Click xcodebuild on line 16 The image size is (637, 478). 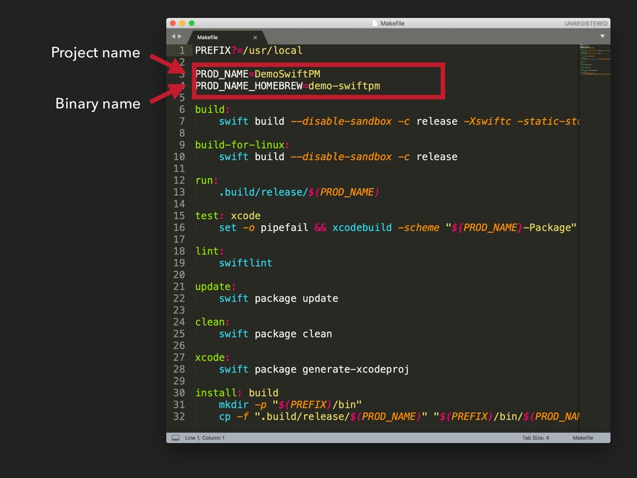point(362,228)
